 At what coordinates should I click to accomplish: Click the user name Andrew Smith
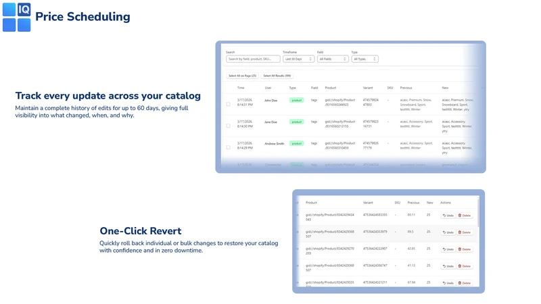coord(275,143)
